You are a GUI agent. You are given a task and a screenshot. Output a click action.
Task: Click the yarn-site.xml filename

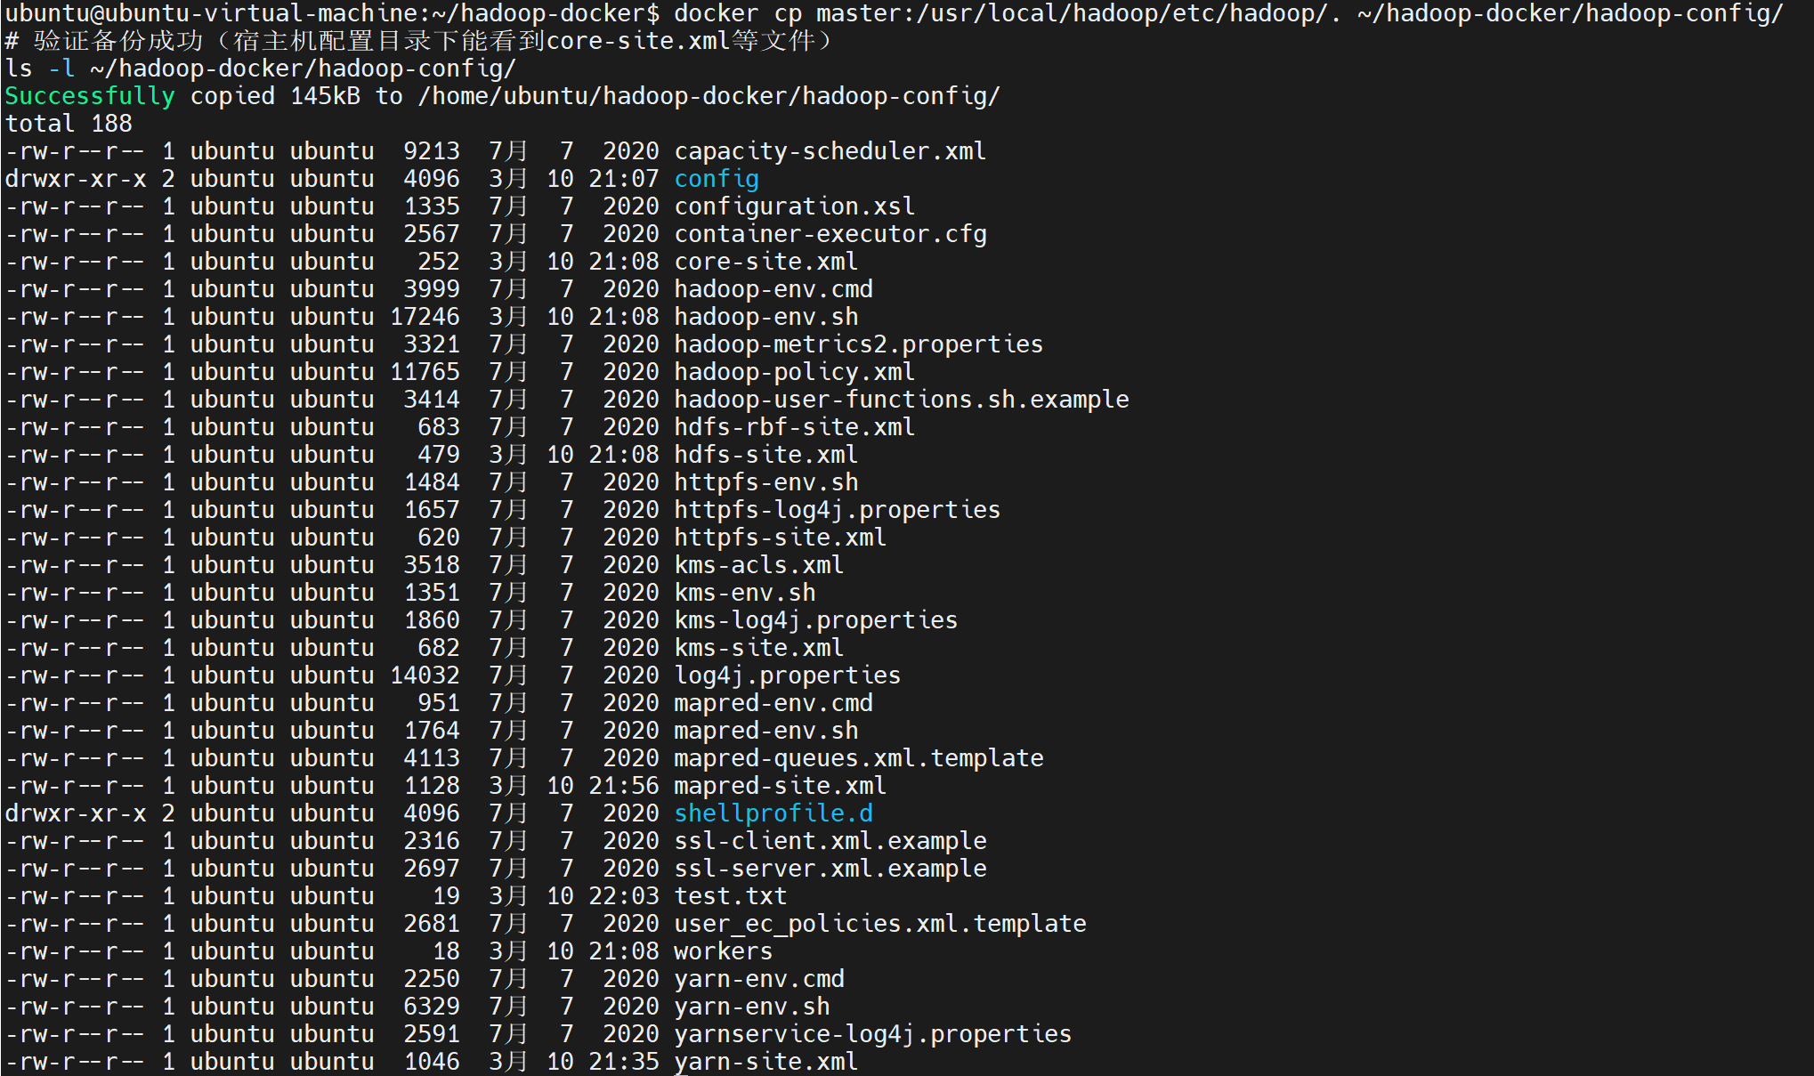(x=765, y=1062)
